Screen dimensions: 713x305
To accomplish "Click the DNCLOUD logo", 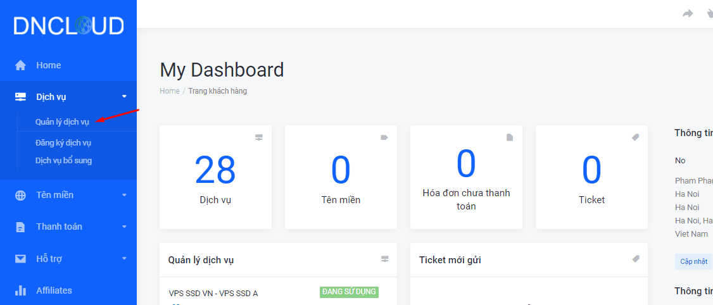I will click(68, 25).
